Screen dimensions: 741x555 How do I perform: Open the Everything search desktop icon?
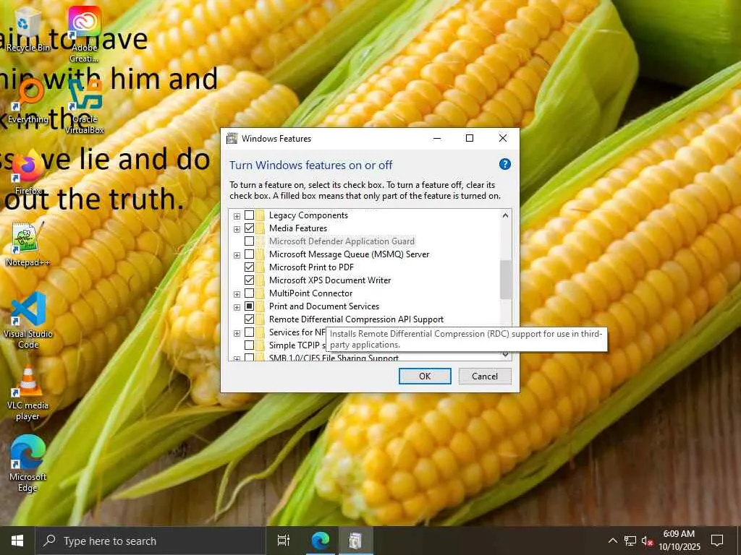(x=28, y=101)
